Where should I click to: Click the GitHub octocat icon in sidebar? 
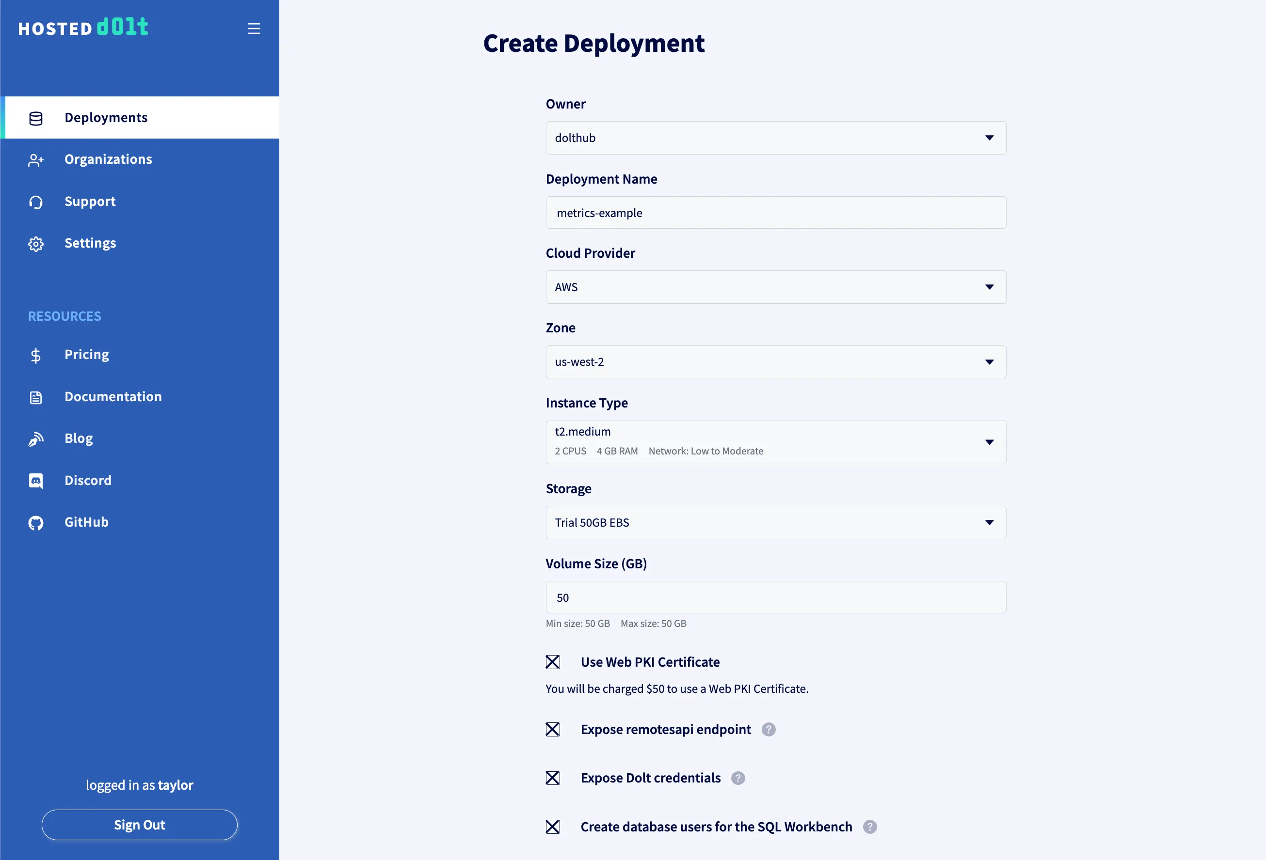36,522
